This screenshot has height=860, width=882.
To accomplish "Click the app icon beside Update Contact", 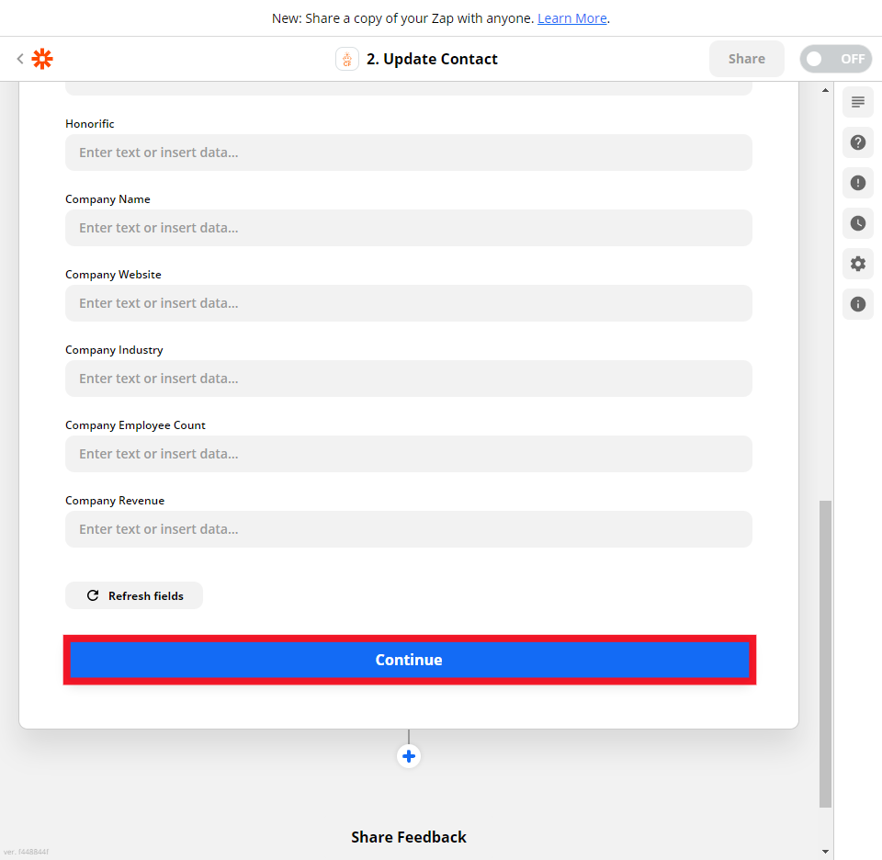I will coord(347,59).
